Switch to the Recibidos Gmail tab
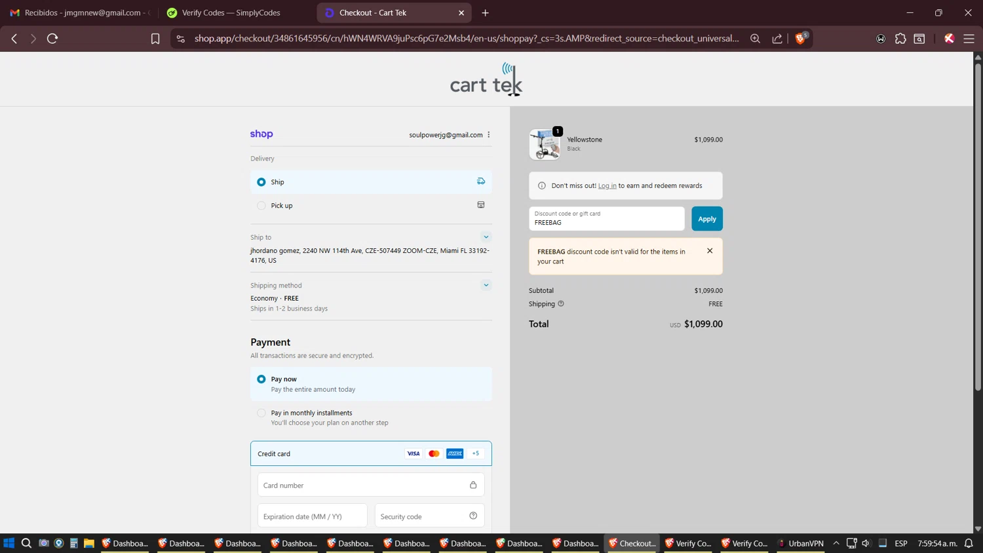983x553 pixels. click(x=80, y=12)
